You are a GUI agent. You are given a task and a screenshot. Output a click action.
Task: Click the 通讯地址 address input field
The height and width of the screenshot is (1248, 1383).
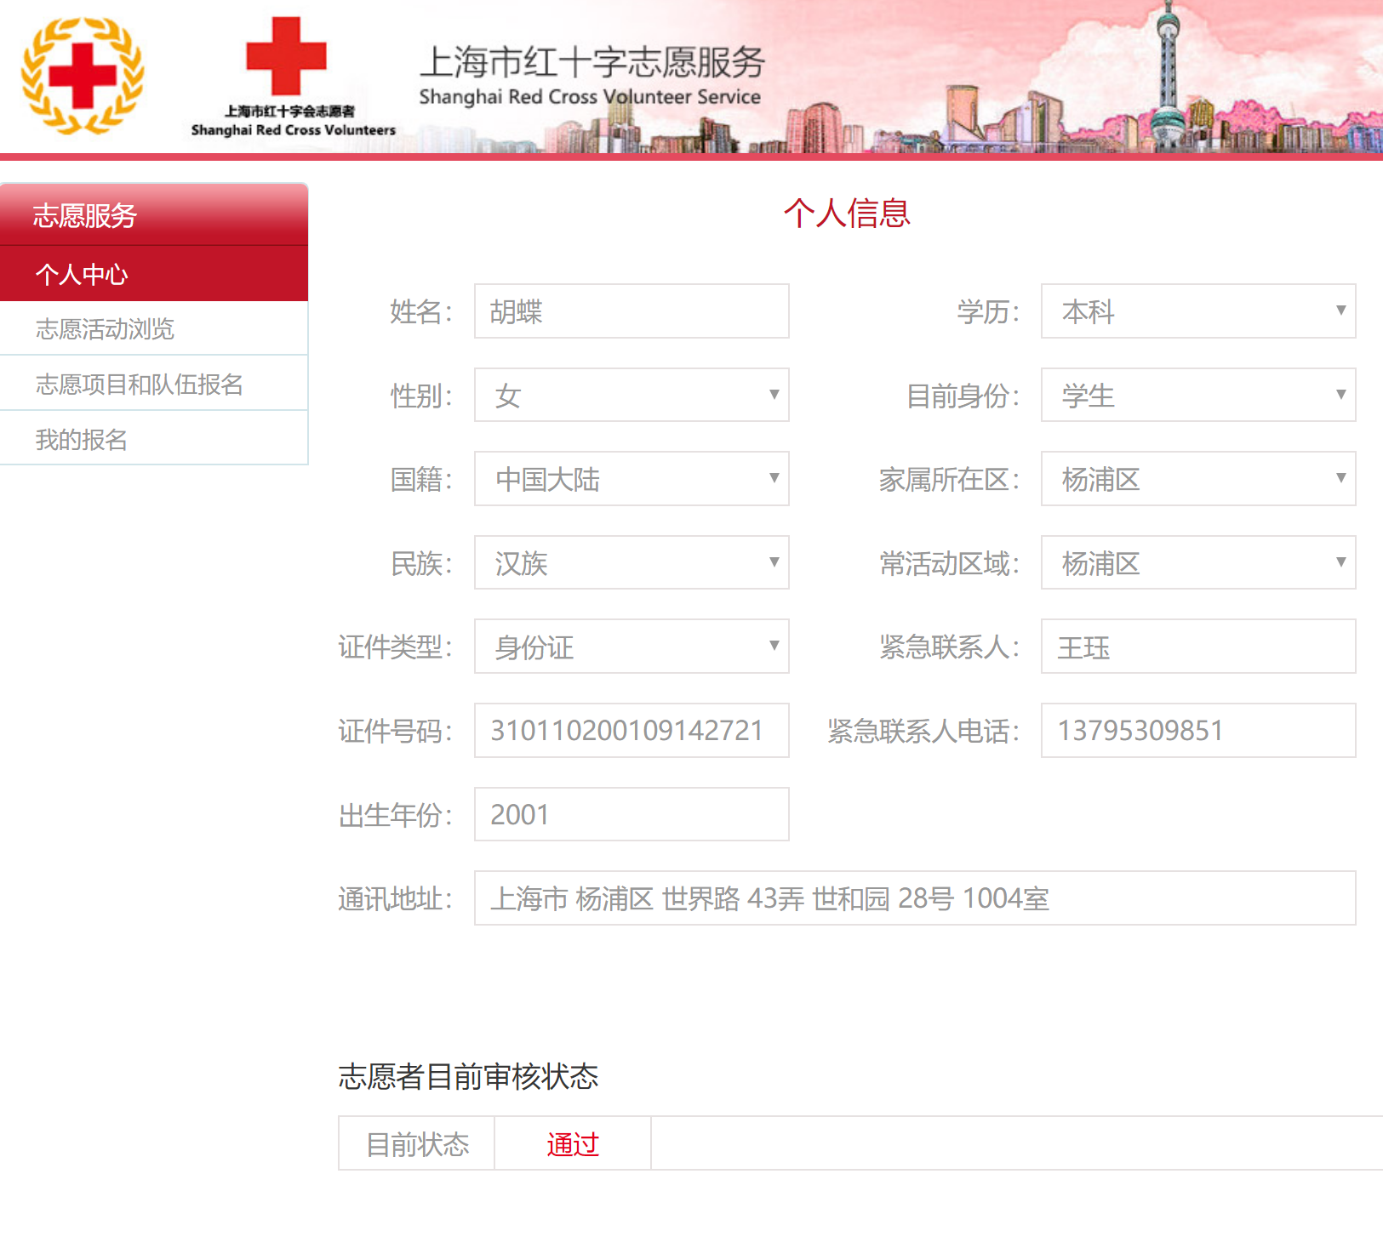914,898
